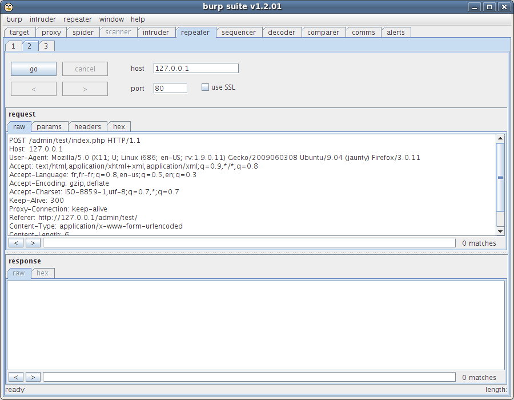Enable the use SSL checkbox
The image size is (514, 400).
(x=206, y=87)
